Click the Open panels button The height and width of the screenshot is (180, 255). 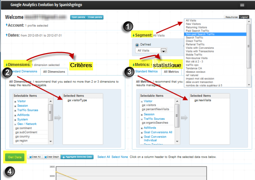78,17
